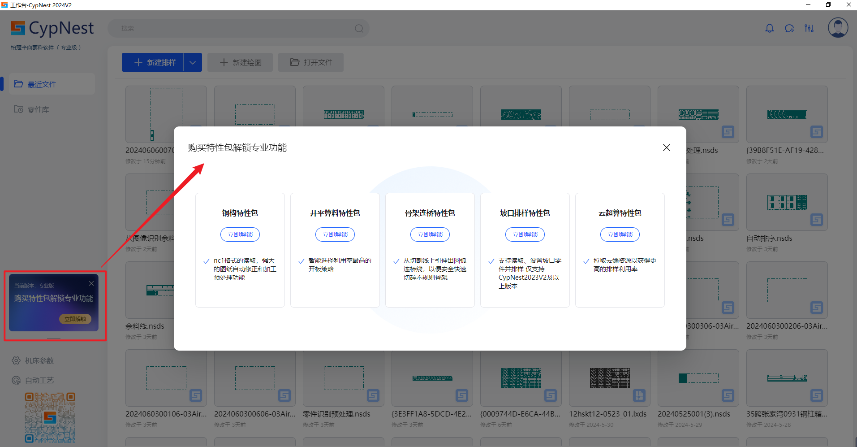This screenshot has width=857, height=447.
Task: Click the file type badge on 35跨张家湾0931钢柱箱
Action: coord(817,395)
